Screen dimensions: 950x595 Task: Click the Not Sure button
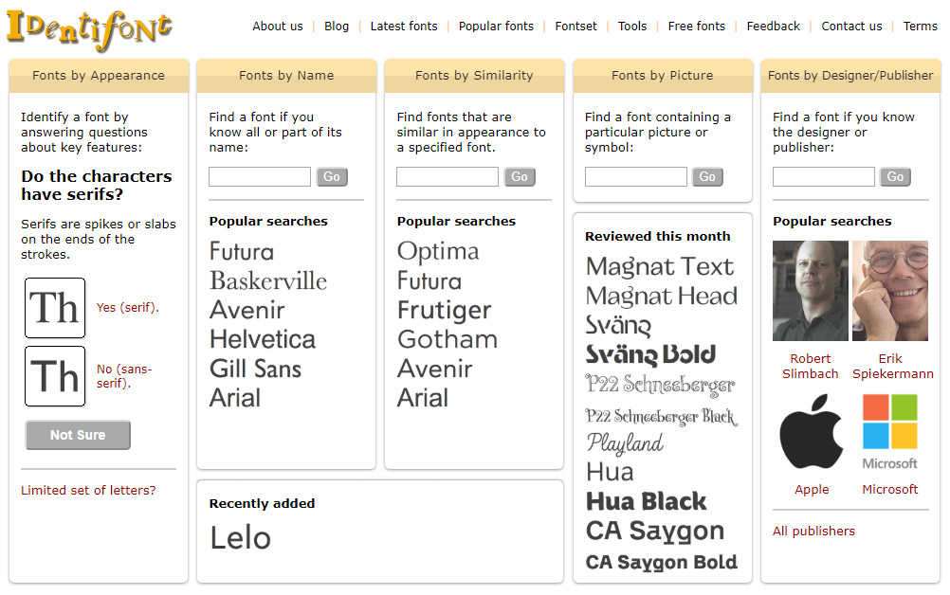[x=78, y=435]
